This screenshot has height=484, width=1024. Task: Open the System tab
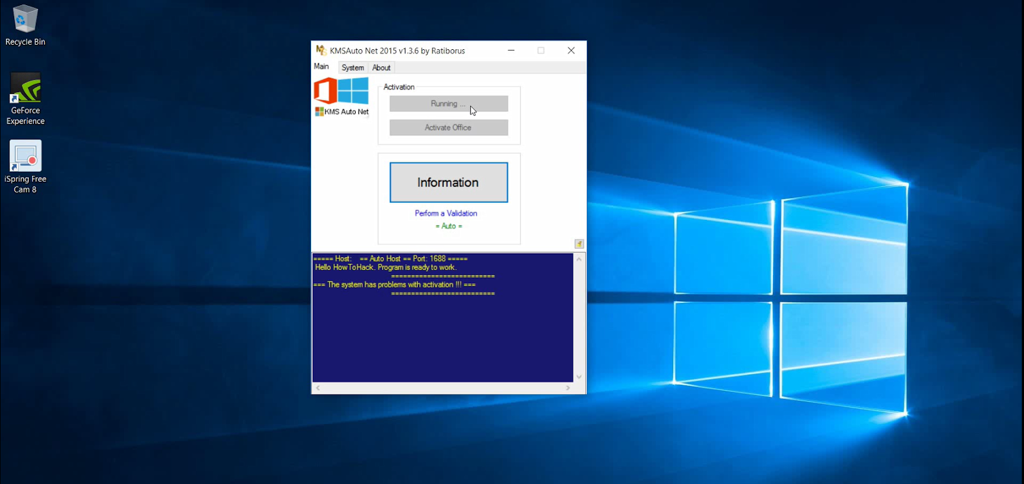(x=353, y=68)
